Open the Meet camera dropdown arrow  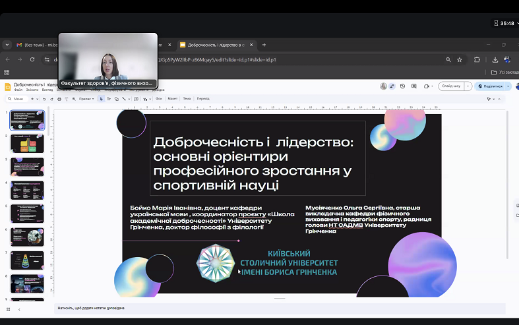pos(432,86)
